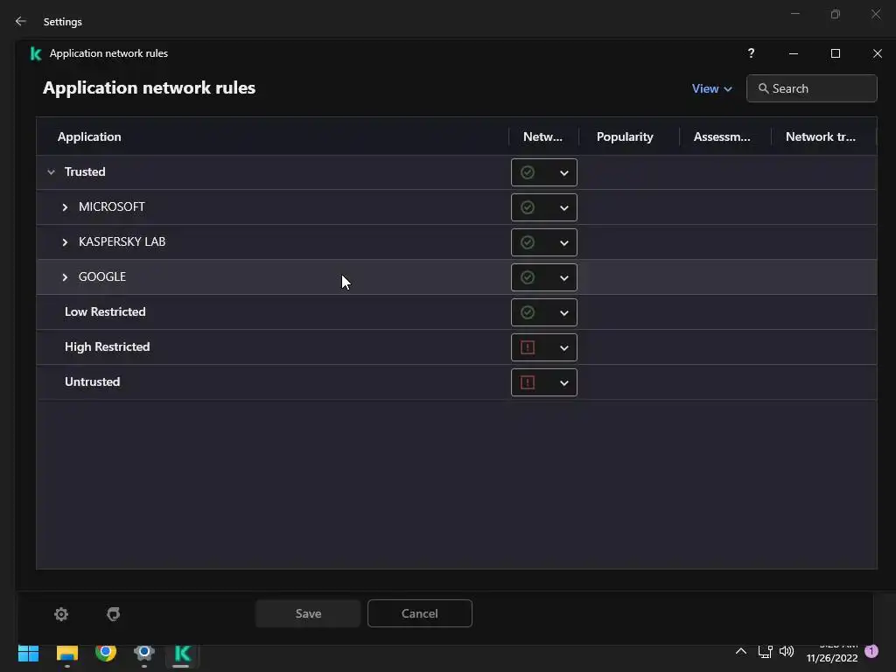Open the network dropdown arrow for GOOGLE

(564, 277)
